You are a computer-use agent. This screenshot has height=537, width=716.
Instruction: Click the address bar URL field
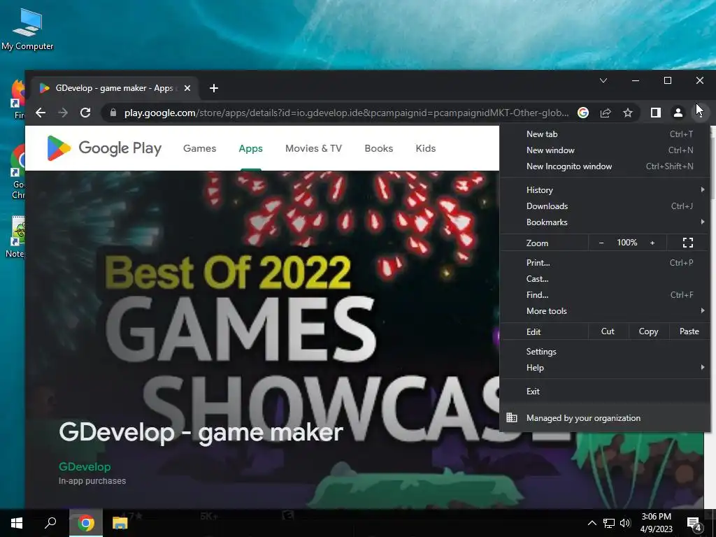346,113
